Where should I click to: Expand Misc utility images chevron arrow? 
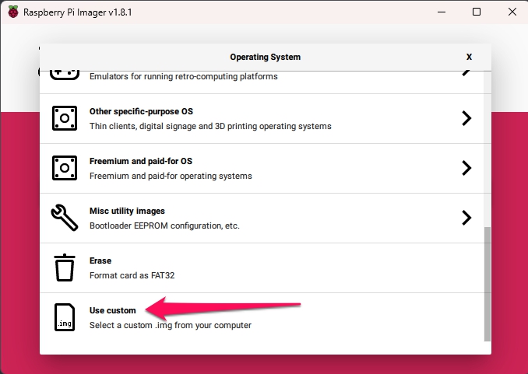click(466, 218)
